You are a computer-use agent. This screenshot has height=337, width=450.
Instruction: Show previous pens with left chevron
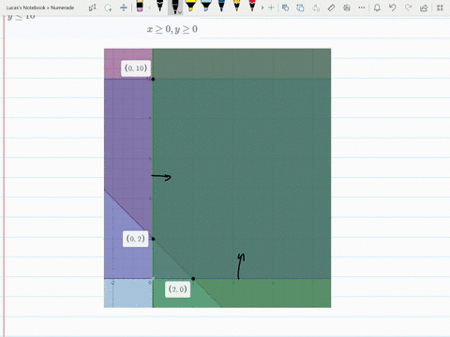pyautogui.click(x=149, y=7)
